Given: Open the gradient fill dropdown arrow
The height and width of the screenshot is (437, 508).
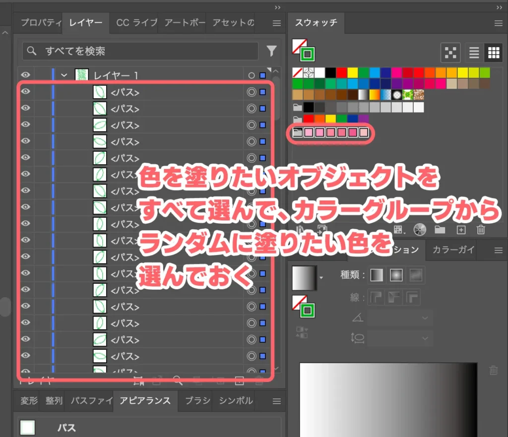Looking at the screenshot, I should 321,278.
